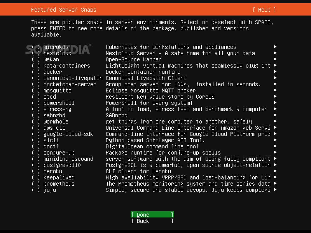Open details arrow for nextcloud row
311x233 pixels.
point(275,53)
